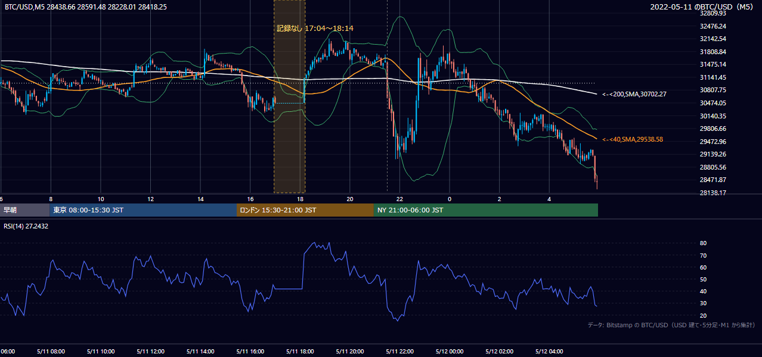Click hour tick 18 under the price chart
The height and width of the screenshot is (357, 762).
[x=301, y=199]
